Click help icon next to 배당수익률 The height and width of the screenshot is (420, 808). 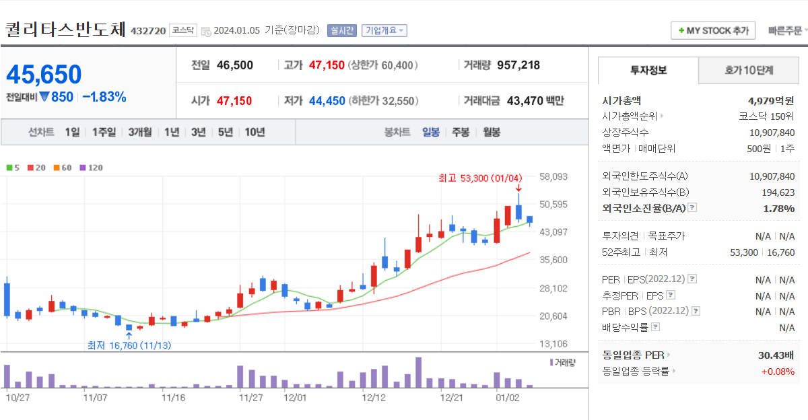[x=656, y=327]
